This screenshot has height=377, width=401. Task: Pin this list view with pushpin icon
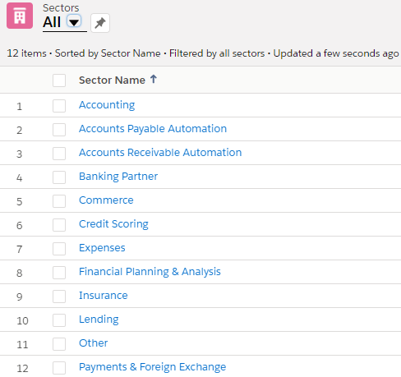pyautogui.click(x=100, y=23)
